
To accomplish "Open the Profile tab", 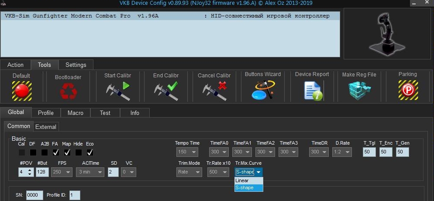I will (x=45, y=113).
